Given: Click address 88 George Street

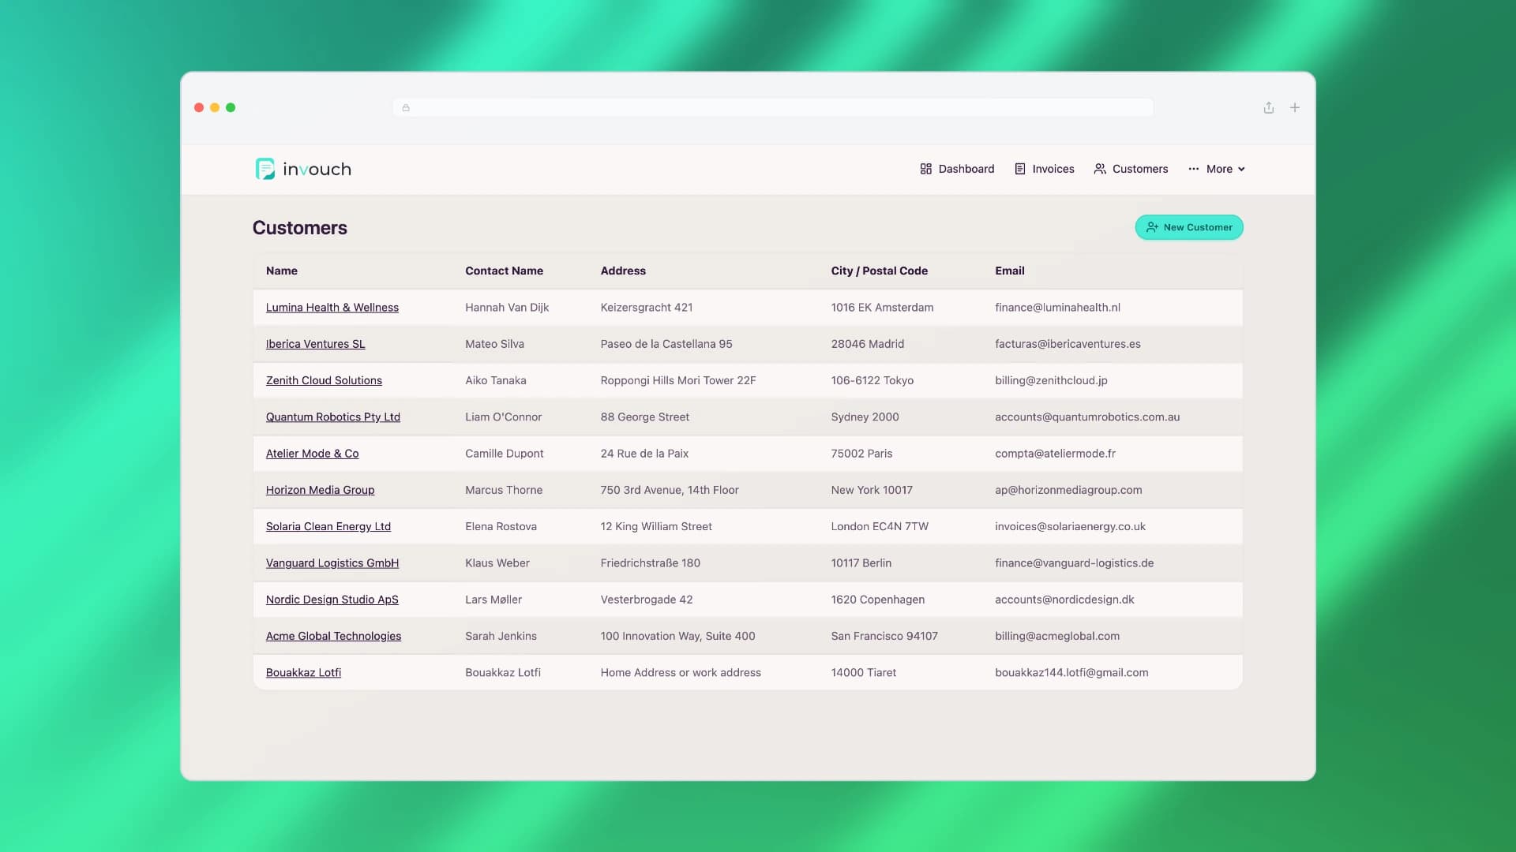Looking at the screenshot, I should pyautogui.click(x=645, y=417).
